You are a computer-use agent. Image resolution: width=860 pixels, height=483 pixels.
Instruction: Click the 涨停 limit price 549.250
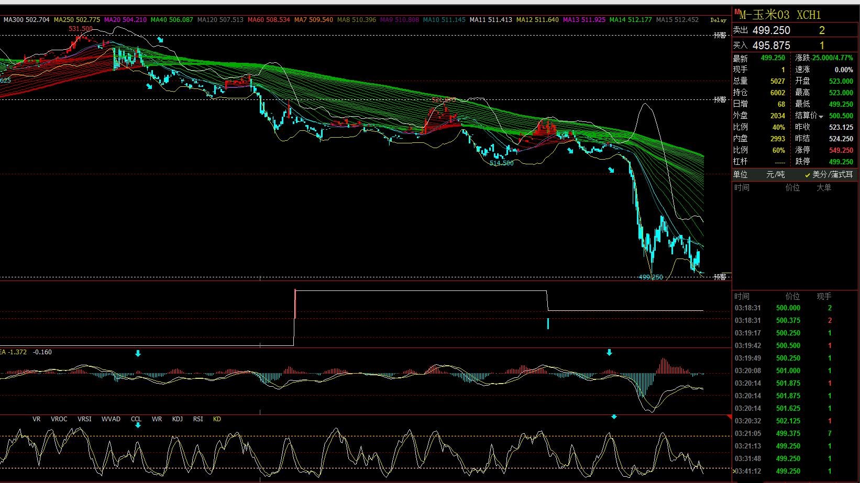pos(841,150)
